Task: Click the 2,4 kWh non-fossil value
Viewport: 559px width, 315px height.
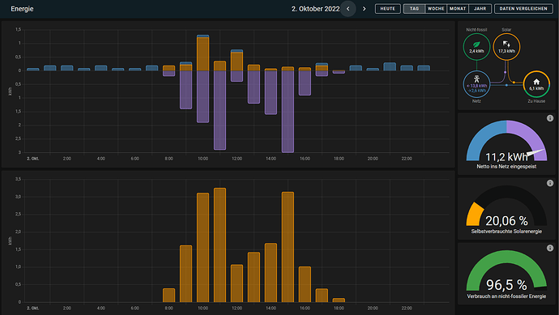Action: (476, 51)
